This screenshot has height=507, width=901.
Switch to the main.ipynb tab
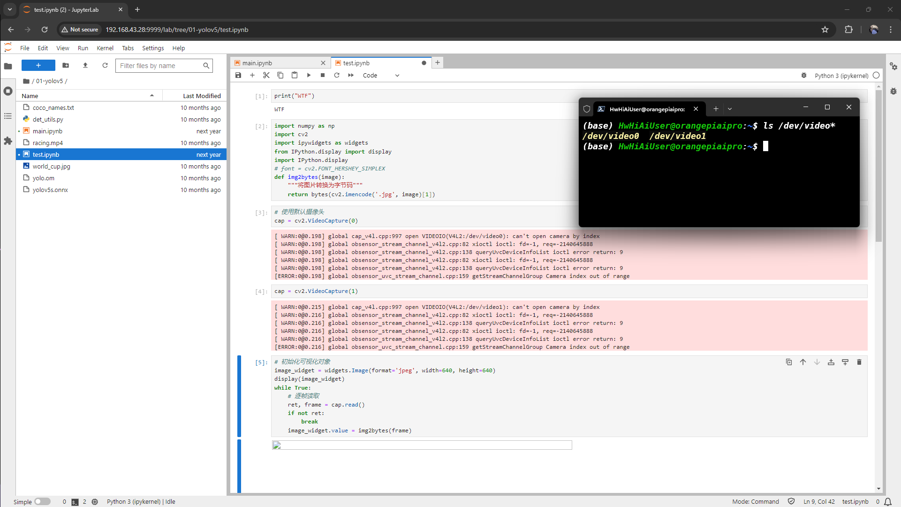[257, 63]
